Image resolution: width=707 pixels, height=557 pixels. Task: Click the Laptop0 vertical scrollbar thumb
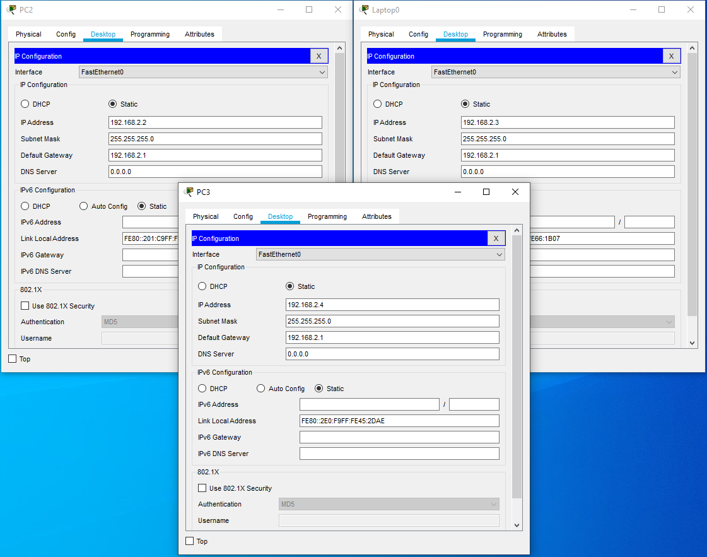tap(692, 185)
